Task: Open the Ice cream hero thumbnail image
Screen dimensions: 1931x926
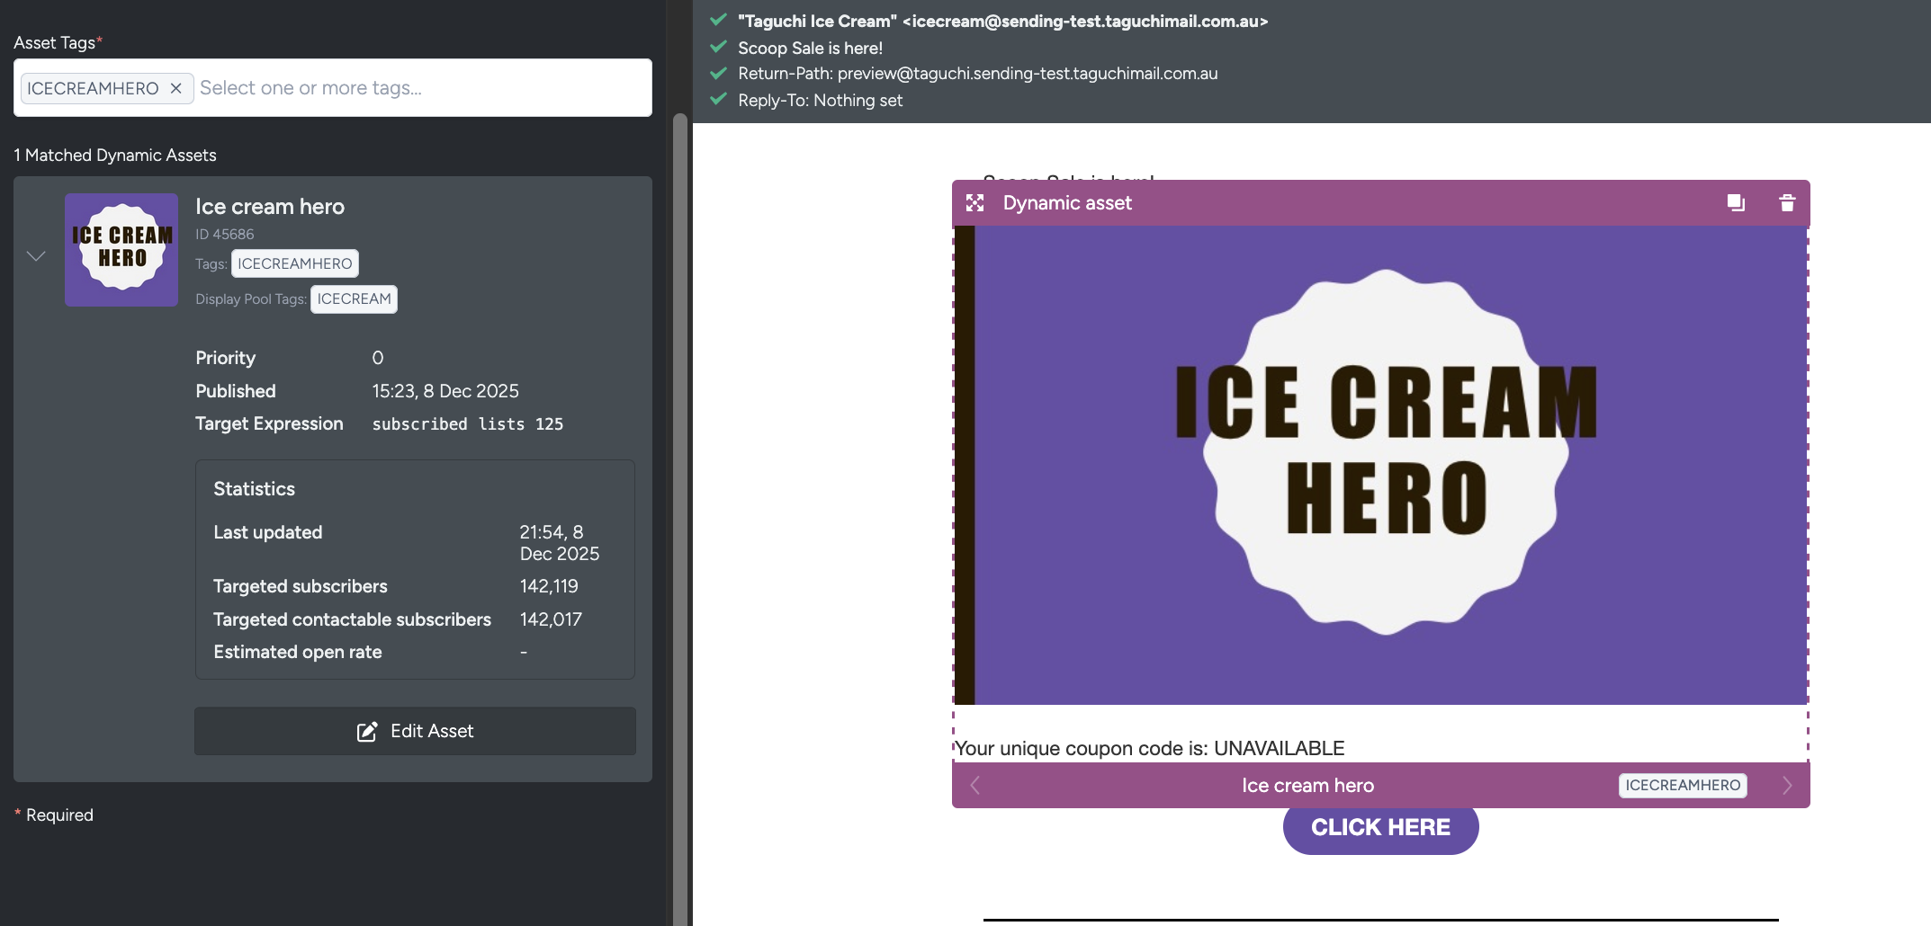Action: [x=121, y=251]
